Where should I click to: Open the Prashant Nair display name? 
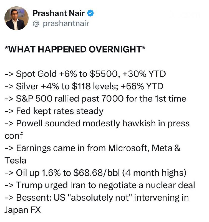click(59, 13)
